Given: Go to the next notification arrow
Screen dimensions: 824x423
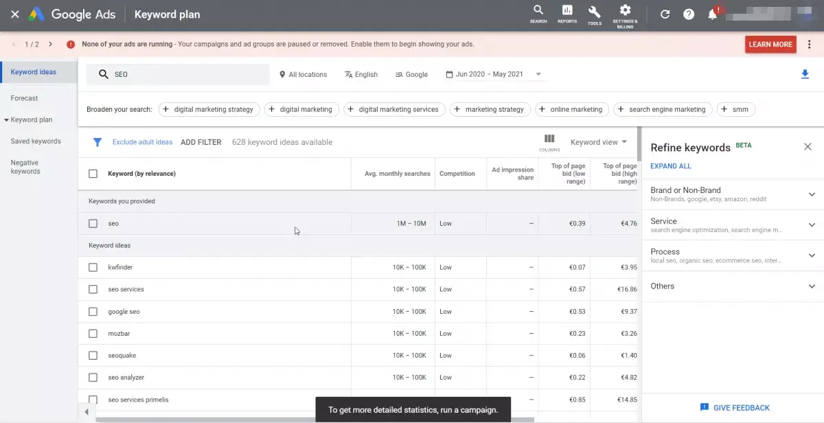Looking at the screenshot, I should pos(50,44).
